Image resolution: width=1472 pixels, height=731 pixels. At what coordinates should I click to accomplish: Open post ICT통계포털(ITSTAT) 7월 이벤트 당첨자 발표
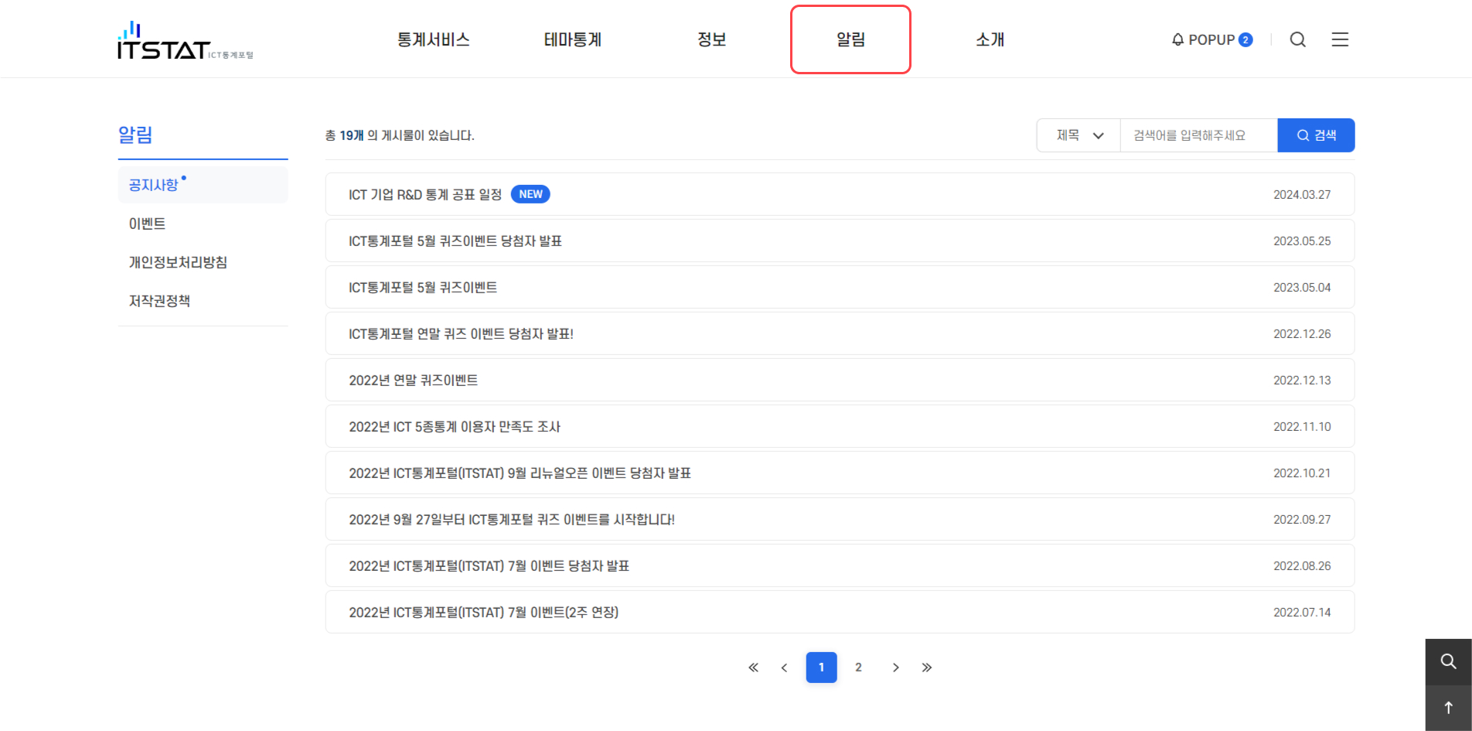pyautogui.click(x=840, y=565)
